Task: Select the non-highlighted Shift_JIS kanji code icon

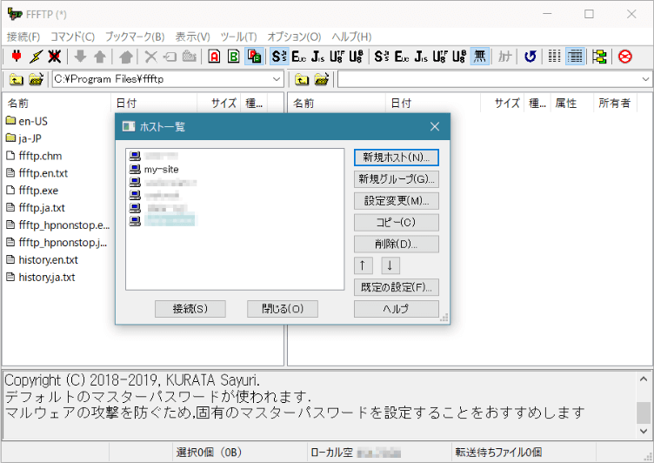Action: 382,57
